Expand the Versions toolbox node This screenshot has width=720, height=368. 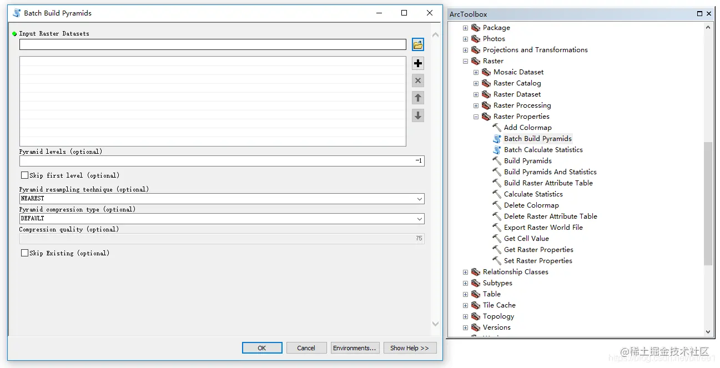tap(466, 327)
